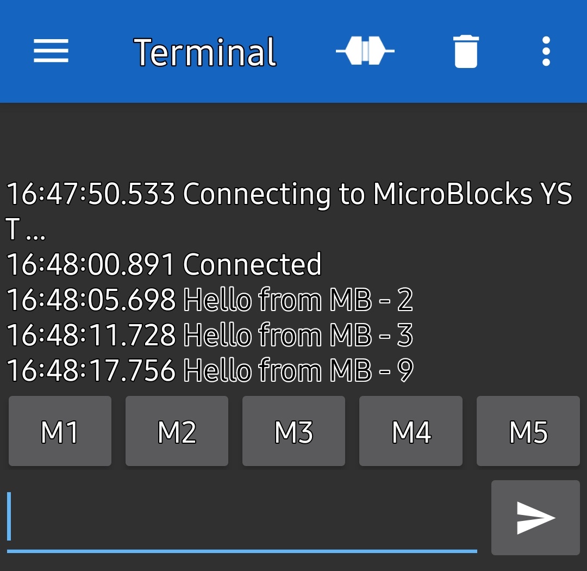The width and height of the screenshot is (587, 571).
Task: Click the 16:47:50.533 timestamp
Action: (x=90, y=195)
